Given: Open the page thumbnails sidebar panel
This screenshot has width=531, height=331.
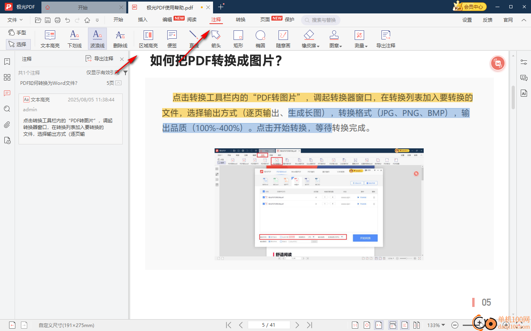Looking at the screenshot, I should click(7, 77).
